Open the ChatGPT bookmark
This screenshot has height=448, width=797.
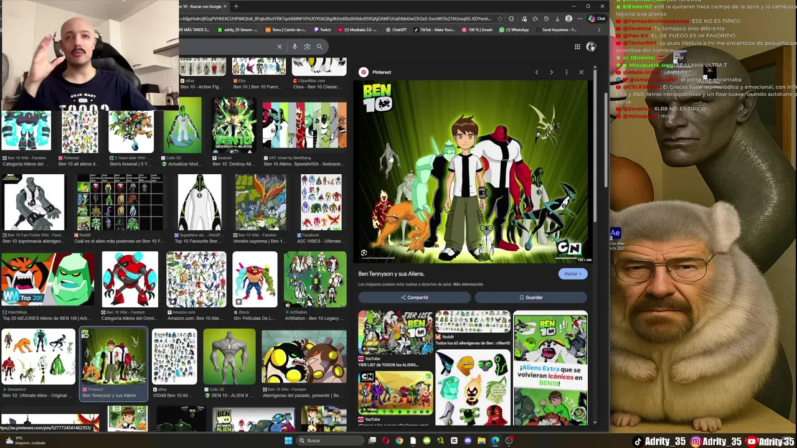(x=396, y=30)
